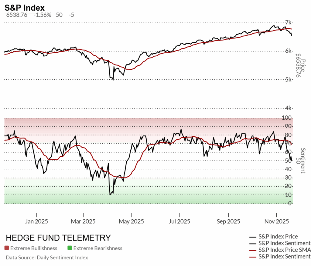Screen dimensions: 311x266
Task: Click the 100 sentiment axis label
Action: pyautogui.click(x=288, y=117)
